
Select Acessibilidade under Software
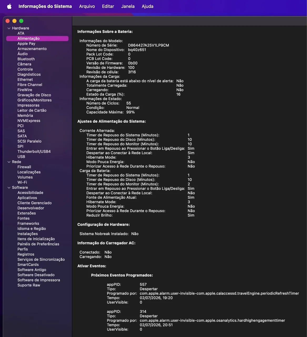tap(30, 193)
